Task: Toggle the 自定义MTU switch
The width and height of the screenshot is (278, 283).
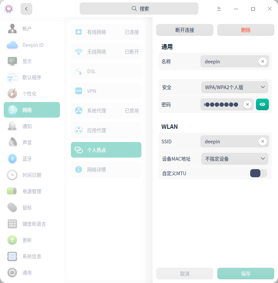Action: click(x=258, y=173)
